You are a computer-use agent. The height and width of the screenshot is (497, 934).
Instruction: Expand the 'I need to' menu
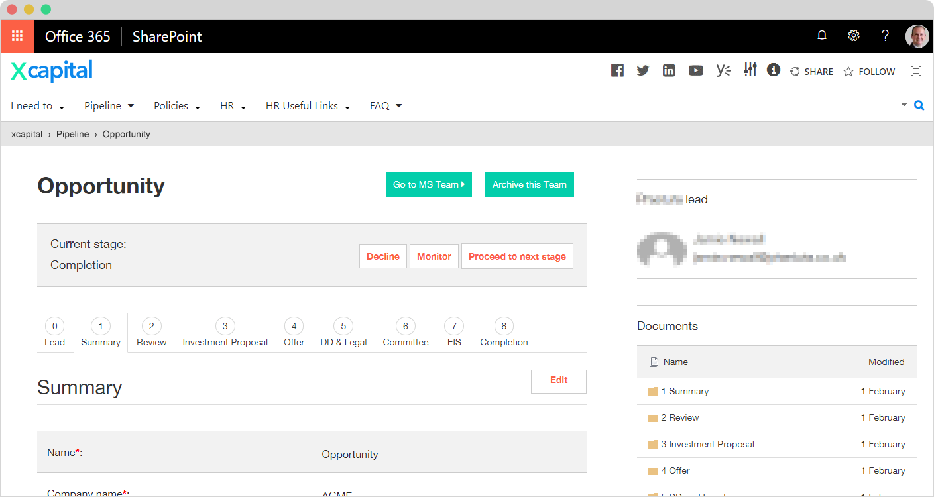[x=38, y=106]
